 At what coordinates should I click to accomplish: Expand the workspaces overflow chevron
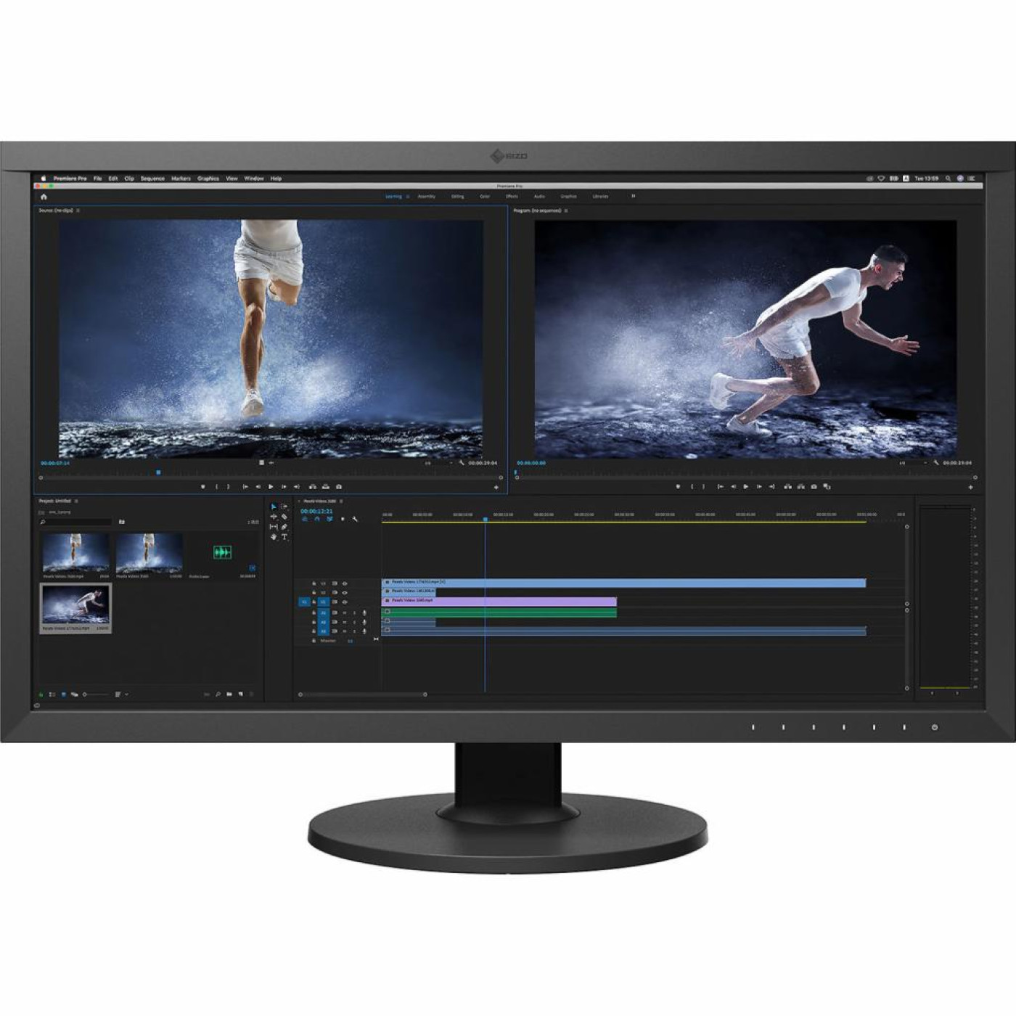point(633,197)
